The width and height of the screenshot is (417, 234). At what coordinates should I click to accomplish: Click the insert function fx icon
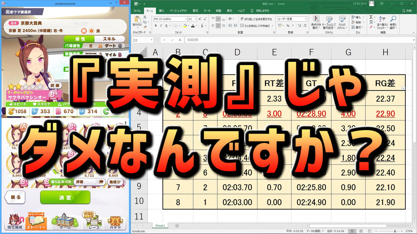click(180, 40)
